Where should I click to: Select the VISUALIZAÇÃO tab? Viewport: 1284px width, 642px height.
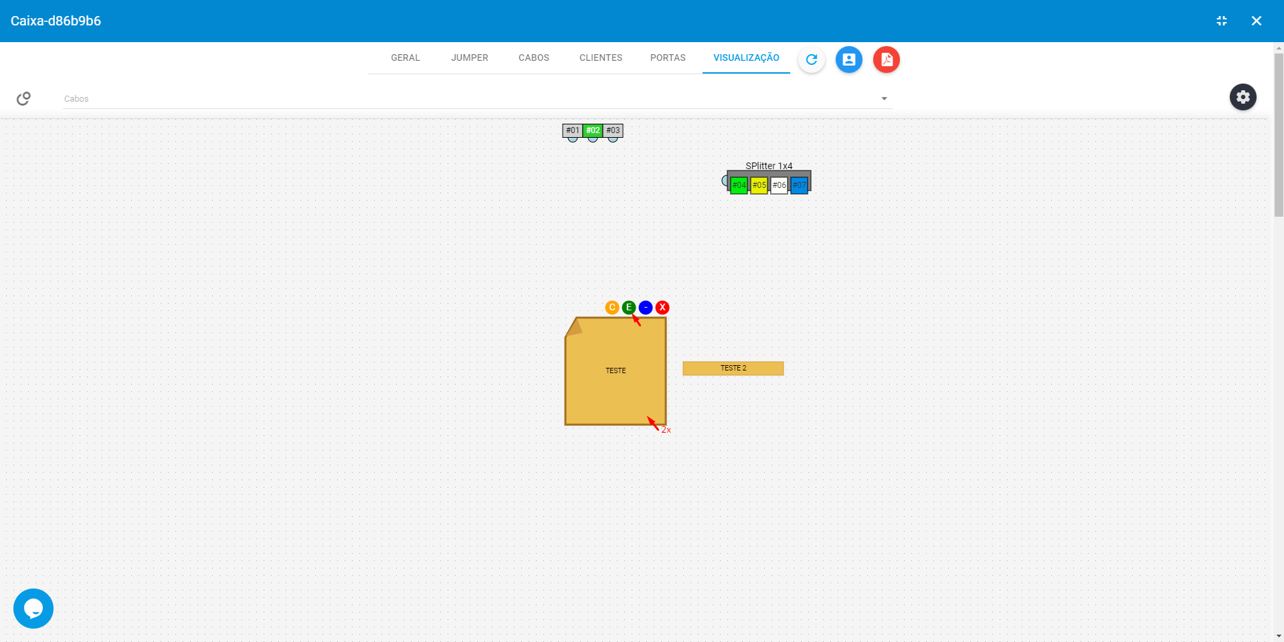[x=746, y=58]
